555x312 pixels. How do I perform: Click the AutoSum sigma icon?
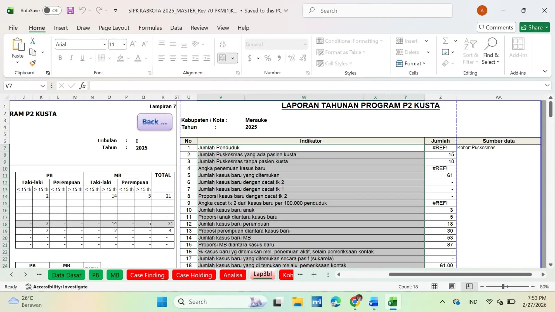[x=446, y=41]
